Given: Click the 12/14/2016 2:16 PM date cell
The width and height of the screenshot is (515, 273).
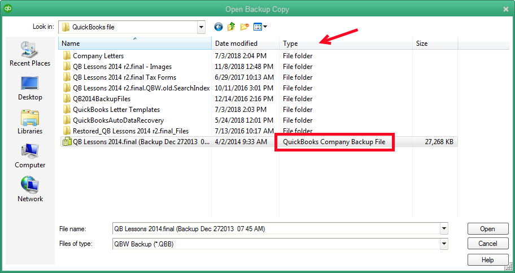Looking at the screenshot, I should (x=244, y=99).
